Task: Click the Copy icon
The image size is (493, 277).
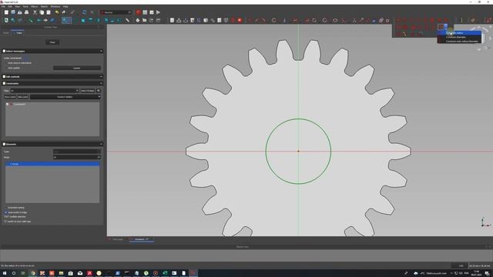Action: pos(42,12)
